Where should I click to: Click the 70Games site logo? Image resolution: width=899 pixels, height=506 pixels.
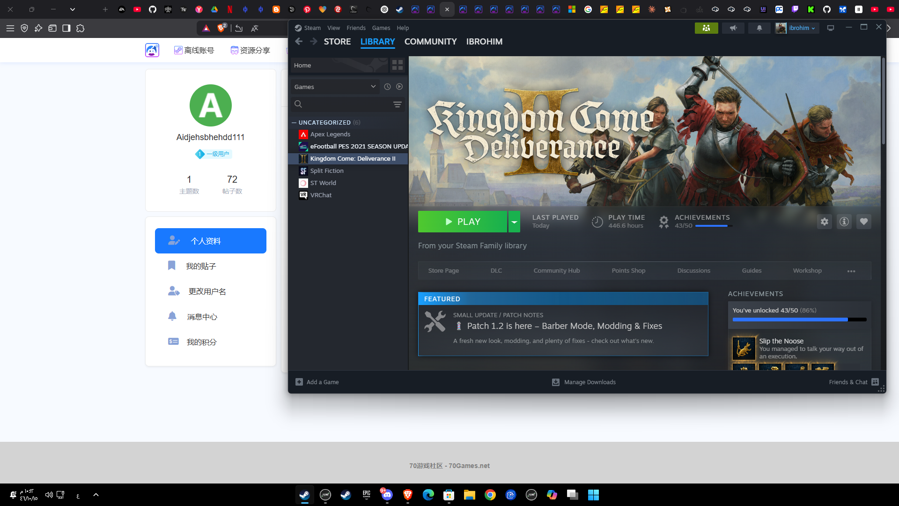coord(152,50)
